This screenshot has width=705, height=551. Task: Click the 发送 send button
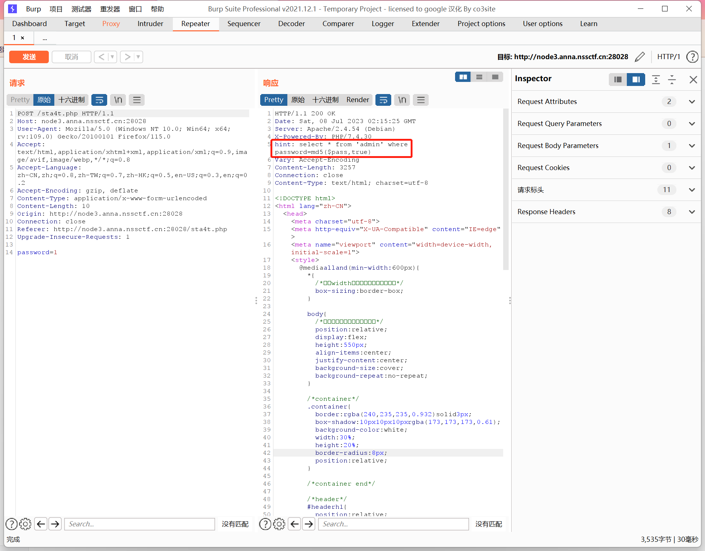[x=29, y=56]
